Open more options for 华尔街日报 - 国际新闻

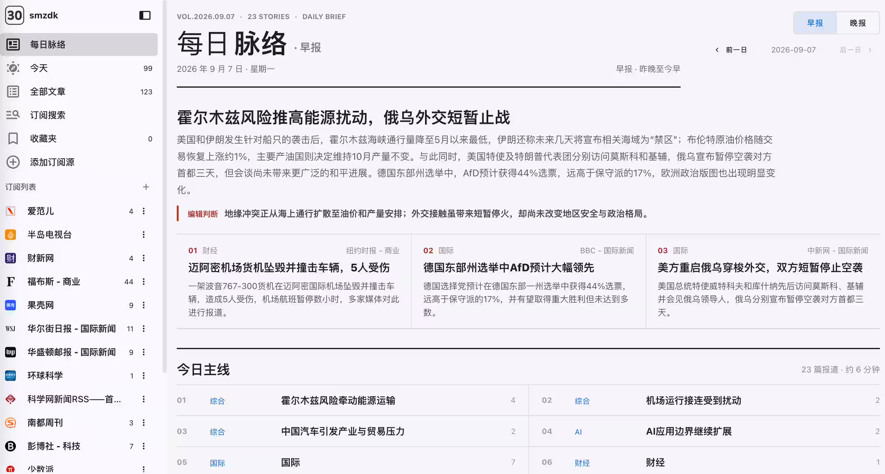144,329
